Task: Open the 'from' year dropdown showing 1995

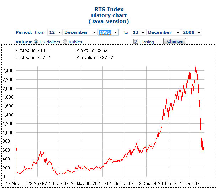Action: (108, 32)
